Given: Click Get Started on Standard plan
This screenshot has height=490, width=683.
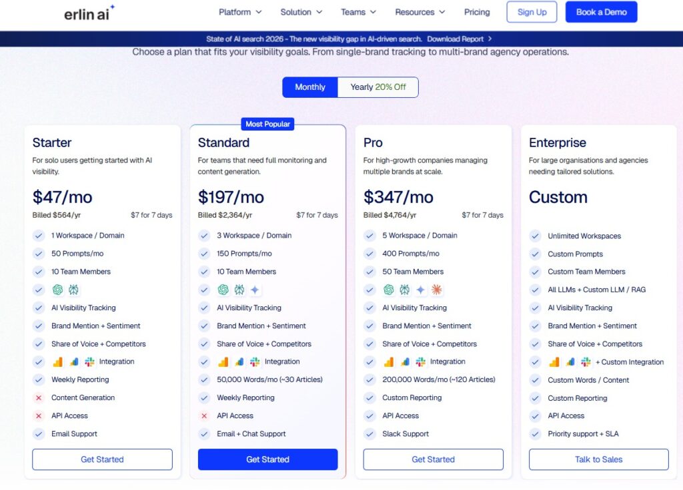Looking at the screenshot, I should [268, 459].
